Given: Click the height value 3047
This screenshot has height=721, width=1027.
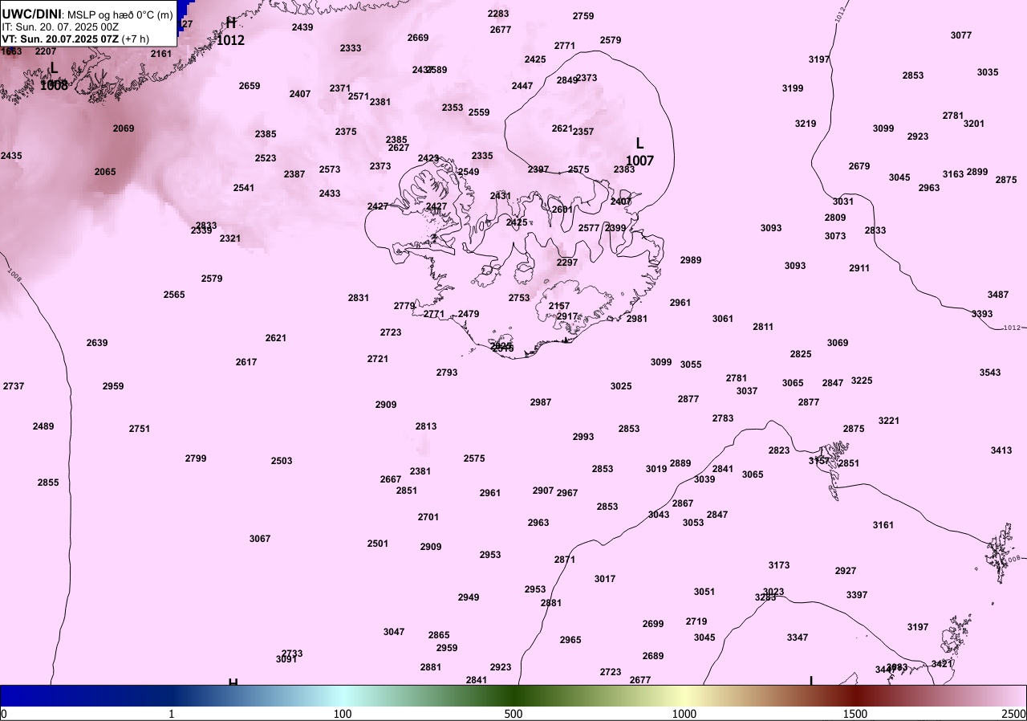Looking at the screenshot, I should 394,632.
